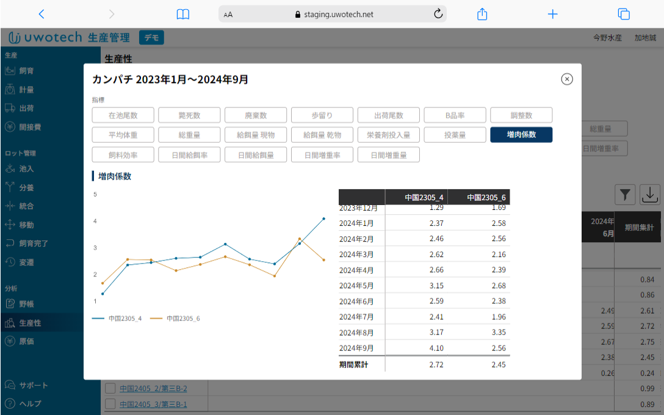This screenshot has width=664, height=415.
Task: Open the 生産性 sidebar menu item
Action: pos(30,323)
